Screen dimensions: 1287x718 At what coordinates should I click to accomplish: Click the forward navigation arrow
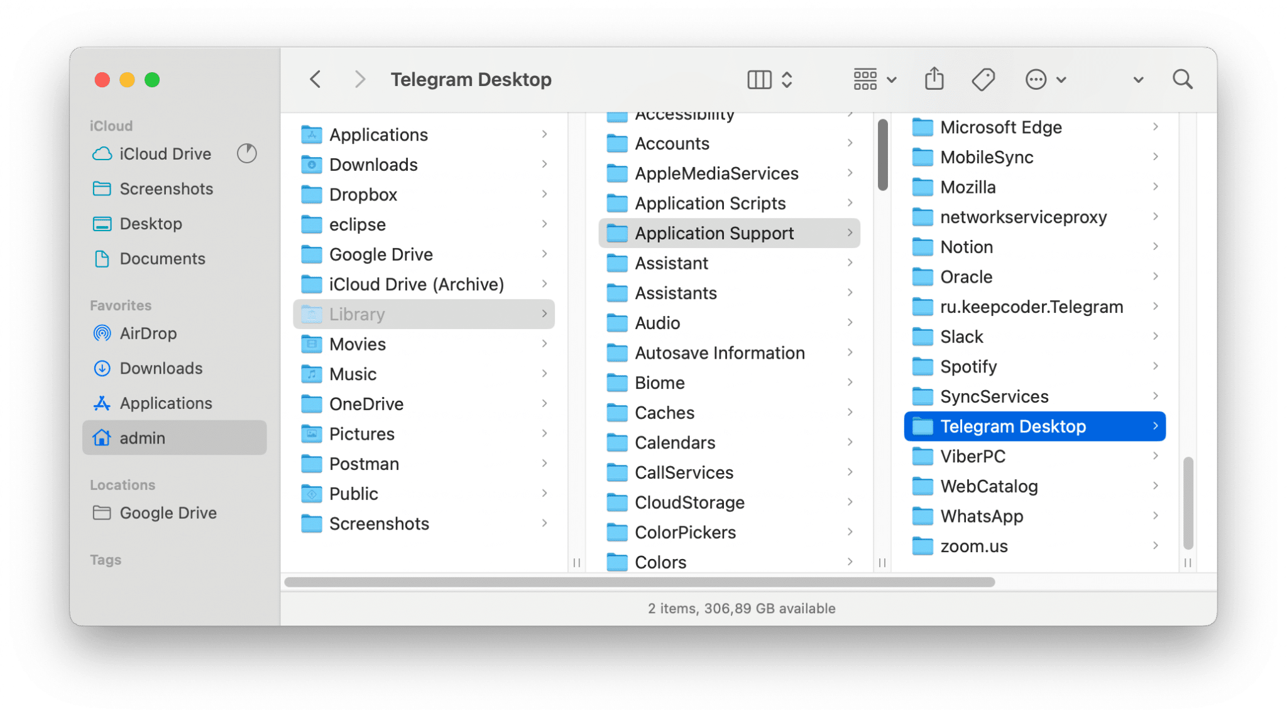[x=359, y=79]
